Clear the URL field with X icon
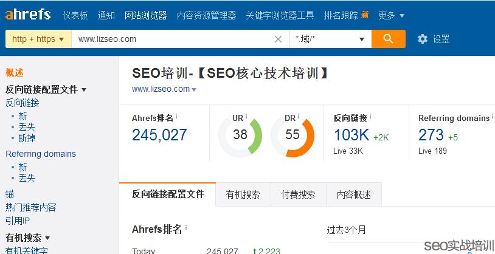Screen dimensions: 495x254 (x=278, y=39)
